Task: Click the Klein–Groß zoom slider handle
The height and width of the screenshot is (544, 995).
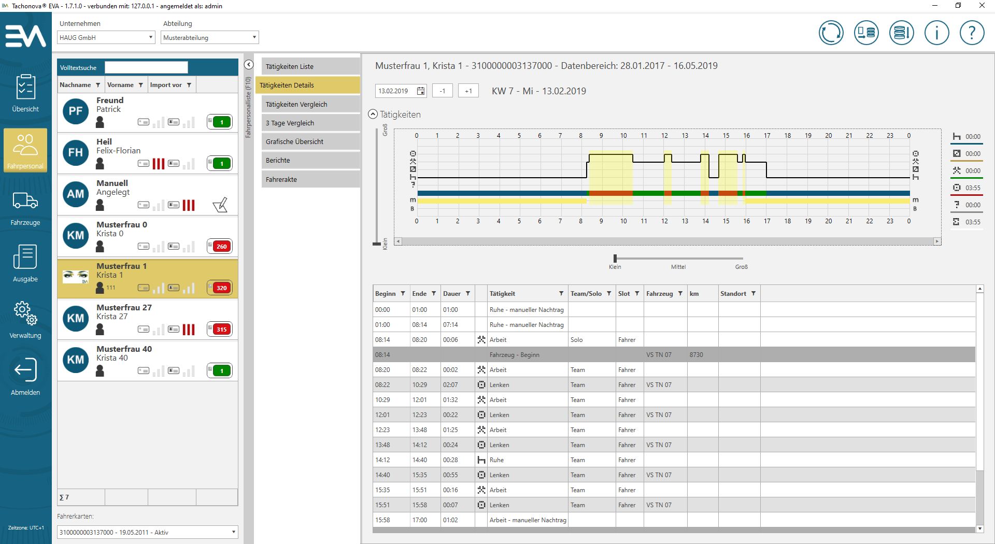Action: pyautogui.click(x=615, y=259)
